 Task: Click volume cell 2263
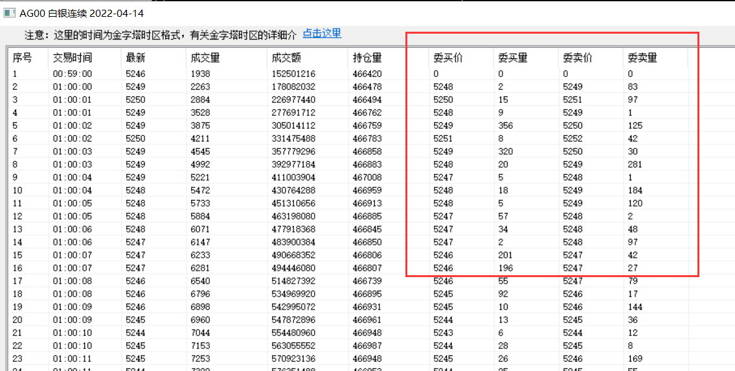pyautogui.click(x=201, y=87)
